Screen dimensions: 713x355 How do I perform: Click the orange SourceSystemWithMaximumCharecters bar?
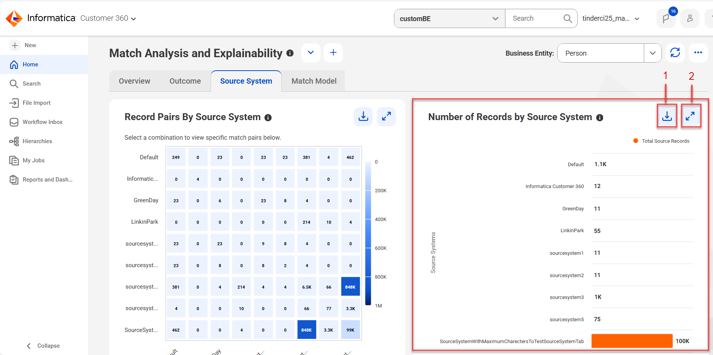click(x=632, y=341)
